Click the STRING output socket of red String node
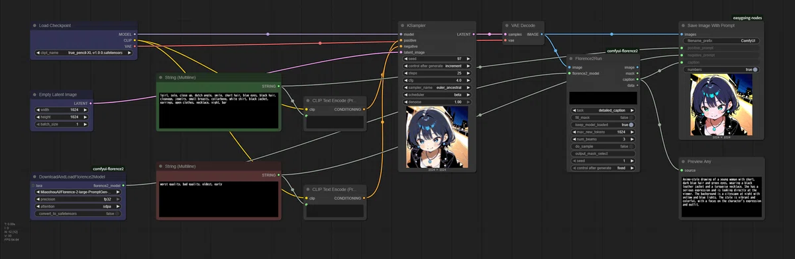This screenshot has width=795, height=259. click(280, 174)
